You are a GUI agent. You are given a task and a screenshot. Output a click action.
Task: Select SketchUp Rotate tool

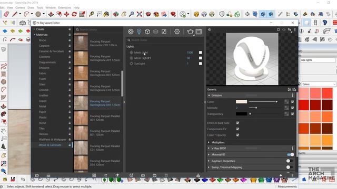tap(74, 14)
